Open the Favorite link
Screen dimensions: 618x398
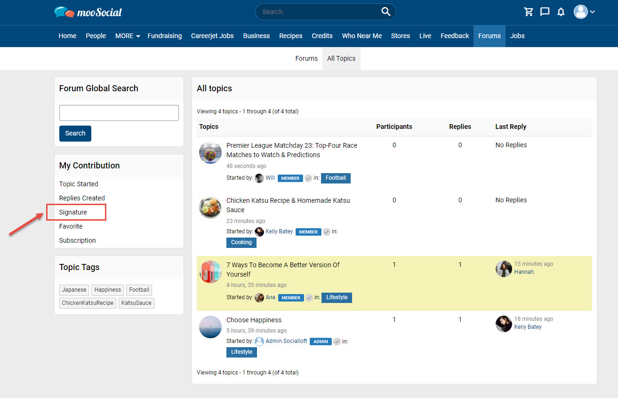pyautogui.click(x=71, y=226)
